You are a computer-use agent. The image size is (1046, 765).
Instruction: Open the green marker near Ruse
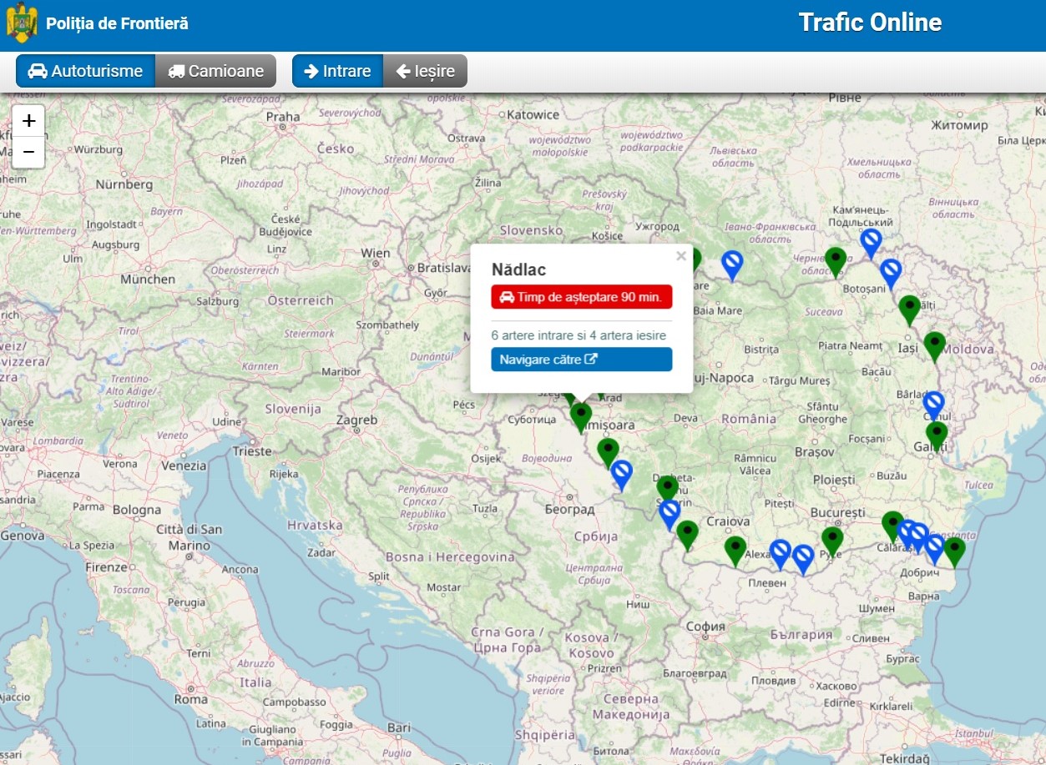click(832, 540)
